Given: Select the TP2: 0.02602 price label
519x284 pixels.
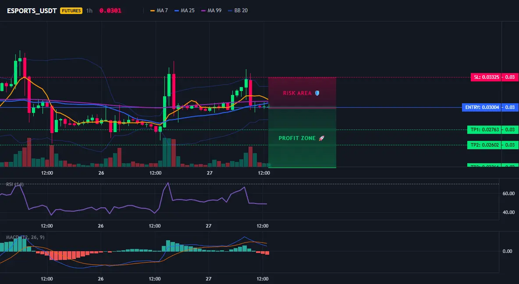Looking at the screenshot, I should pos(484,145).
